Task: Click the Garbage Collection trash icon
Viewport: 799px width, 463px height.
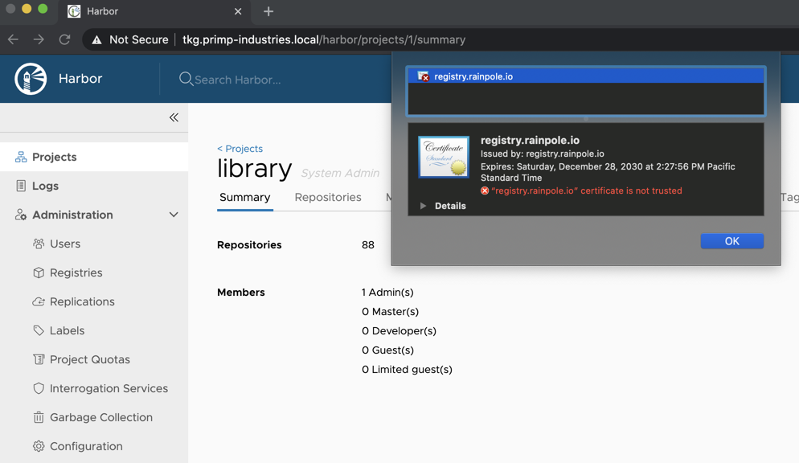Action: [x=39, y=417]
